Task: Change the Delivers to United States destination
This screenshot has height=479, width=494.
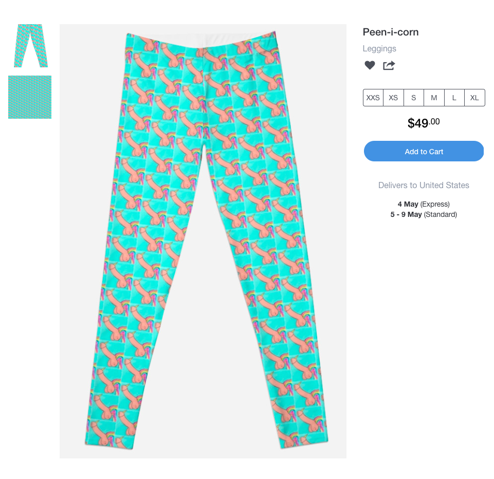Action: pyautogui.click(x=424, y=185)
